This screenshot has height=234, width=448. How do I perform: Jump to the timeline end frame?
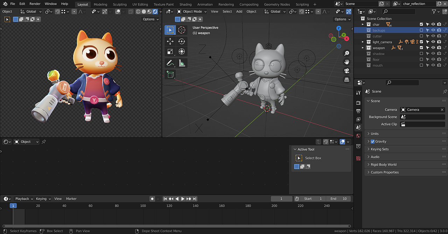click(195, 199)
